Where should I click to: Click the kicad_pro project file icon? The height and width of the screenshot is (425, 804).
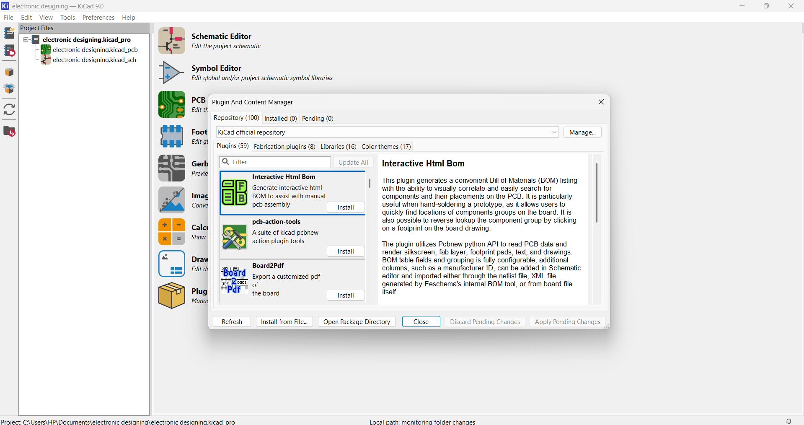click(36, 40)
